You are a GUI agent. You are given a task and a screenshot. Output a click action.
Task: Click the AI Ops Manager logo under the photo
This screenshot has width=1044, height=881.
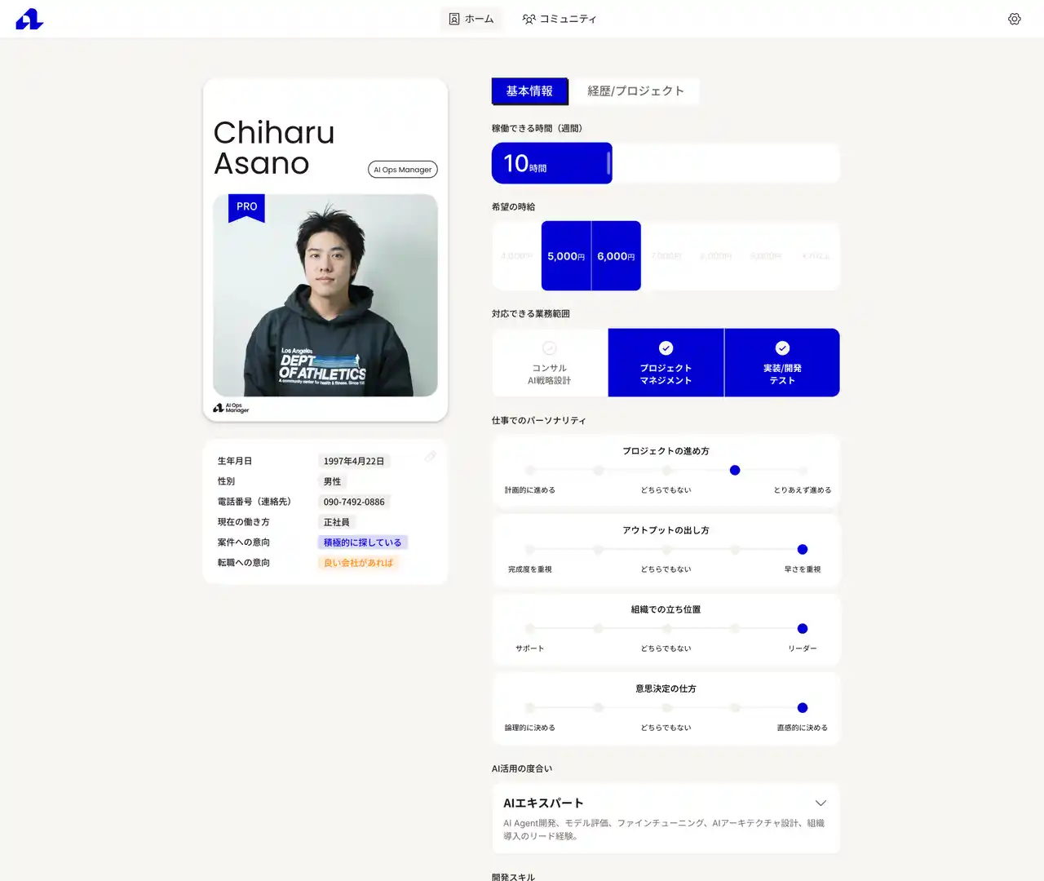click(x=231, y=408)
